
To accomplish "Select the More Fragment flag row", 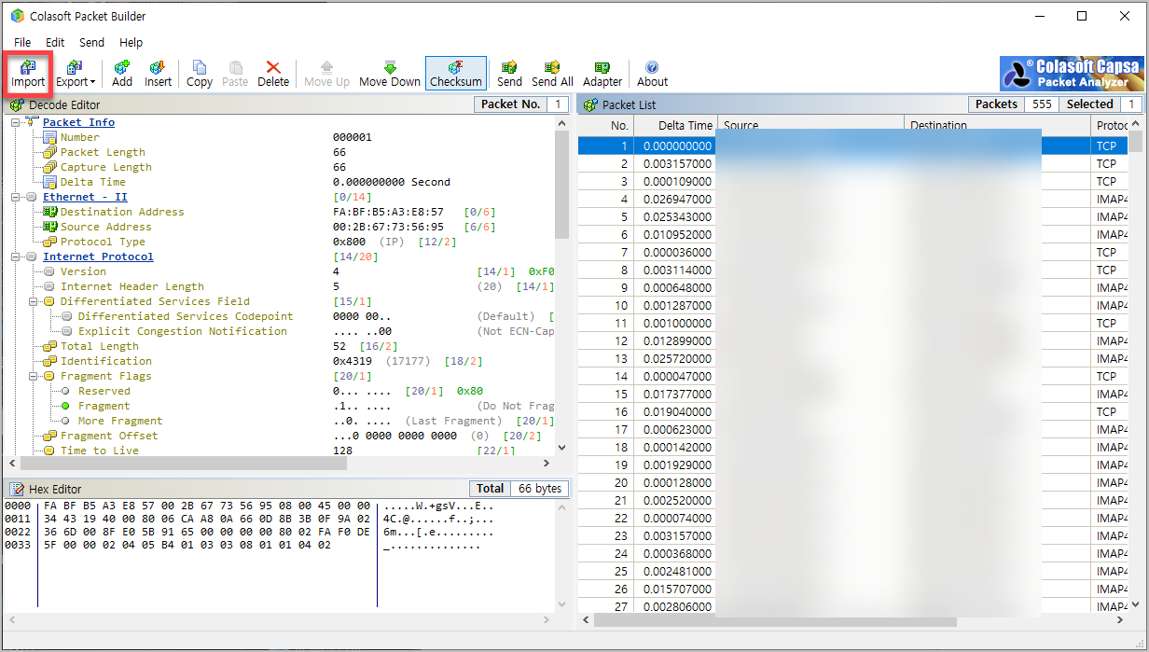I will coord(120,421).
